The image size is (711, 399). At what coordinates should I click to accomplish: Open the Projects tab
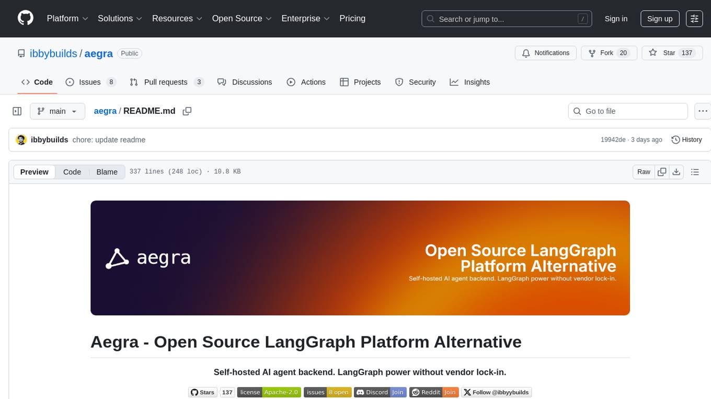pyautogui.click(x=360, y=82)
